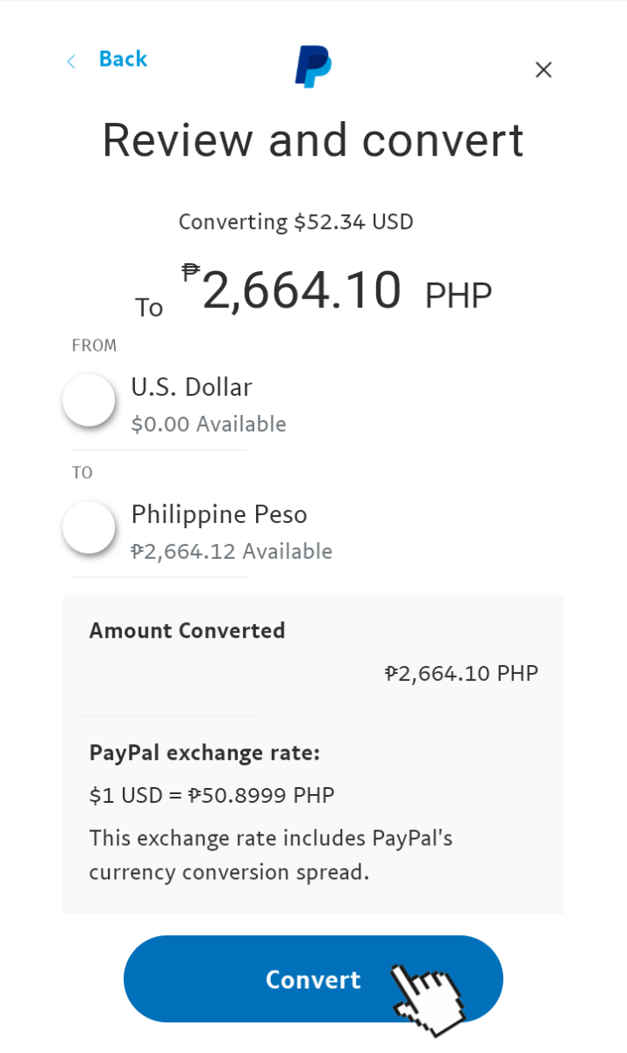This screenshot has width=627, height=1053.
Task: Click the Amount Converted label
Action: [187, 631]
